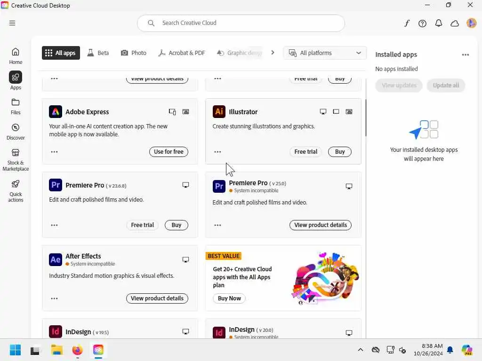Open Illustrator more options dots
This screenshot has width=482, height=361.
217,152
